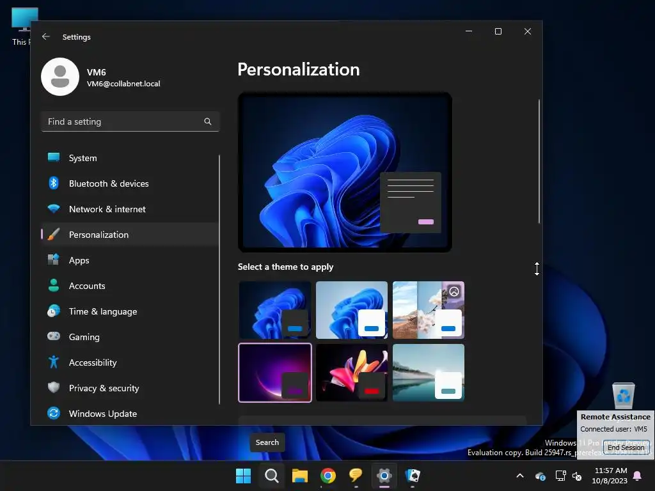Viewport: 655px width, 491px height.
Task: Click the clock and date in taskbar
Action: [610, 476]
